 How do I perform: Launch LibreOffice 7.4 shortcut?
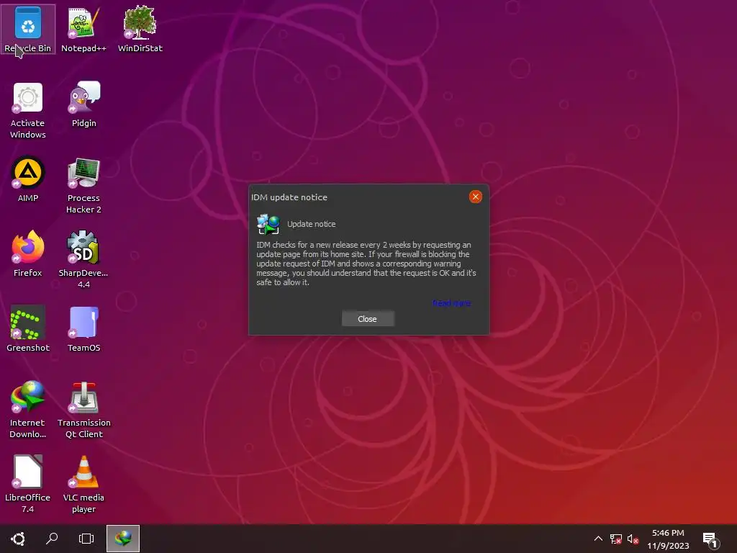tap(28, 485)
